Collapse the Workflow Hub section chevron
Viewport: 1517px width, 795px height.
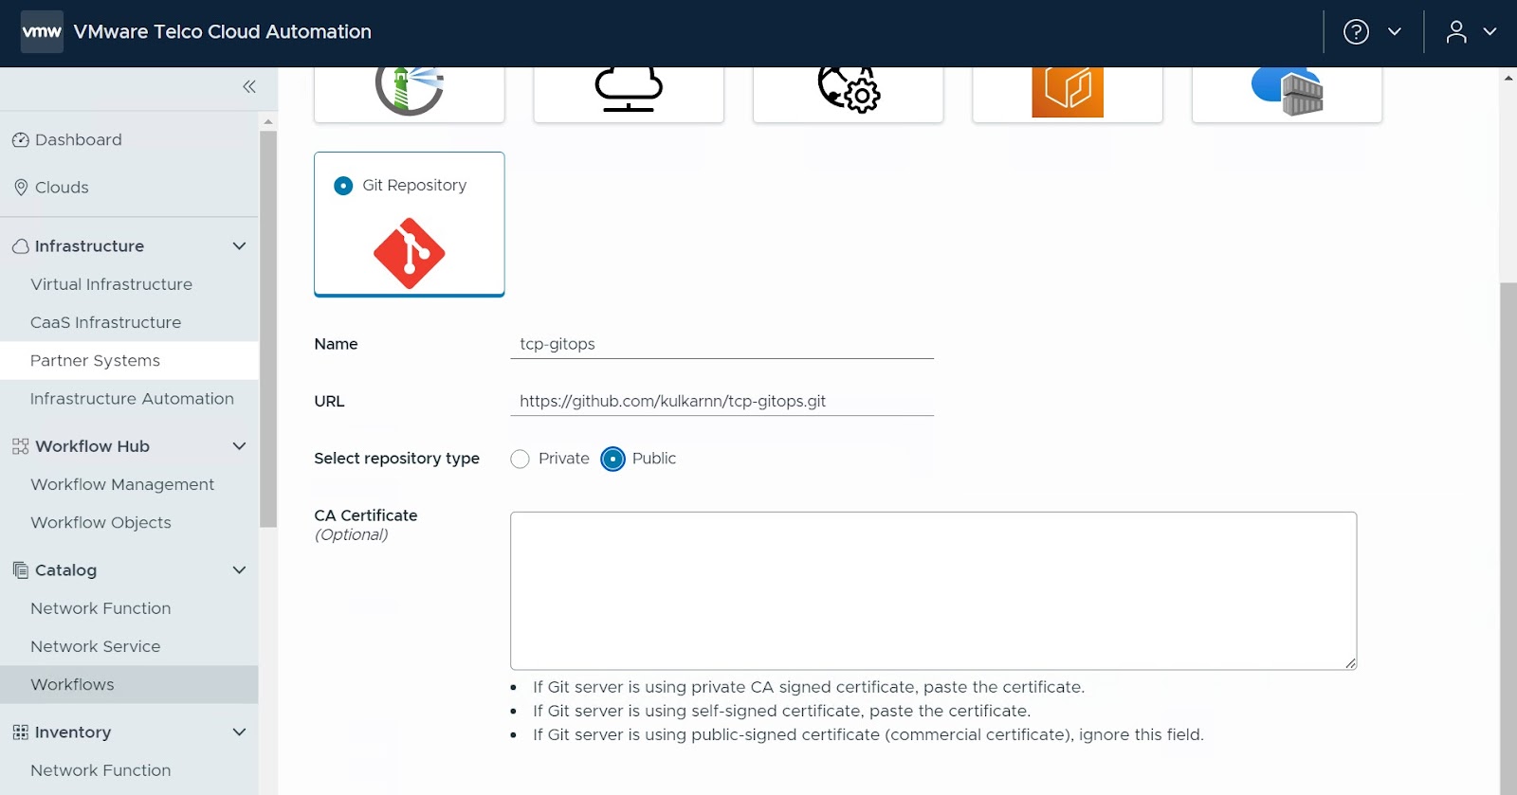[239, 446]
